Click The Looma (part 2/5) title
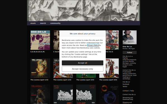 pos(62,80)
